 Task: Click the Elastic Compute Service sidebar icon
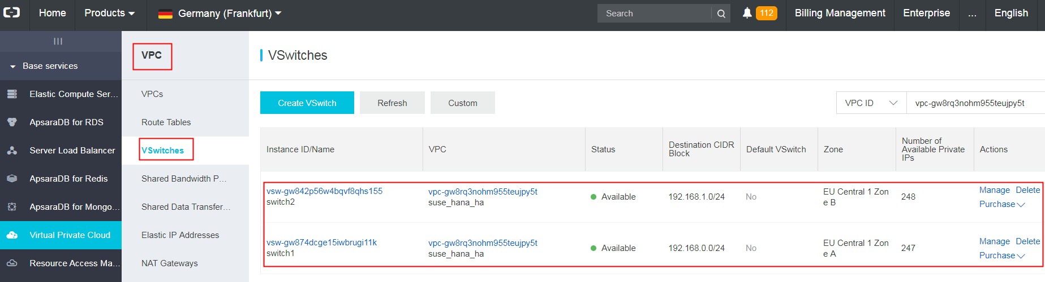pos(12,94)
